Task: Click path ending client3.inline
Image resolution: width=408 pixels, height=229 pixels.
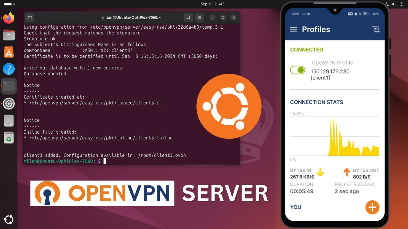Action: click(101, 138)
